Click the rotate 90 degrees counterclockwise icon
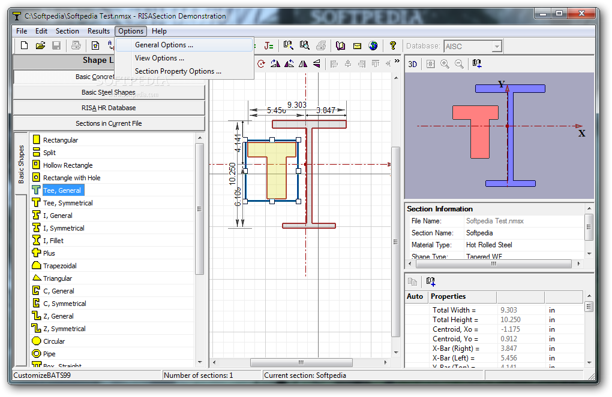This screenshot has height=397, width=612. 289,63
